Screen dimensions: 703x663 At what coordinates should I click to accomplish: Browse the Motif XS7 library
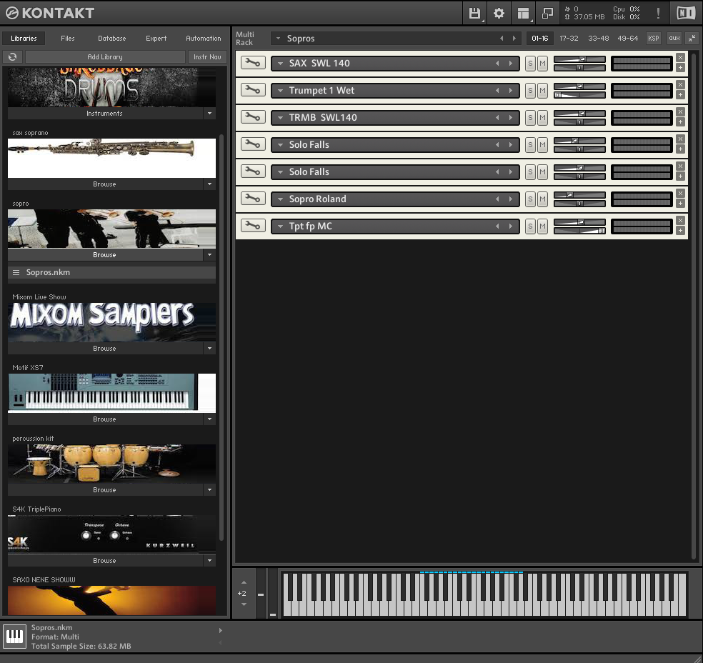(105, 419)
